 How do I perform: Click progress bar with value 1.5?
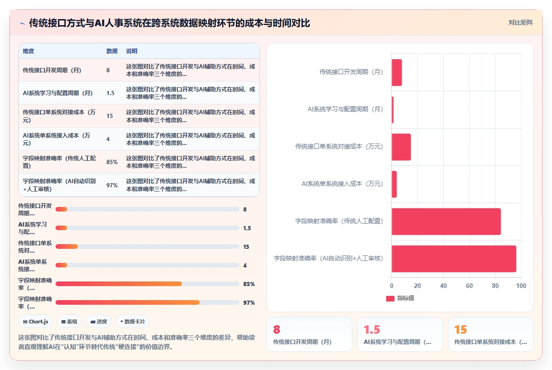coord(147,228)
